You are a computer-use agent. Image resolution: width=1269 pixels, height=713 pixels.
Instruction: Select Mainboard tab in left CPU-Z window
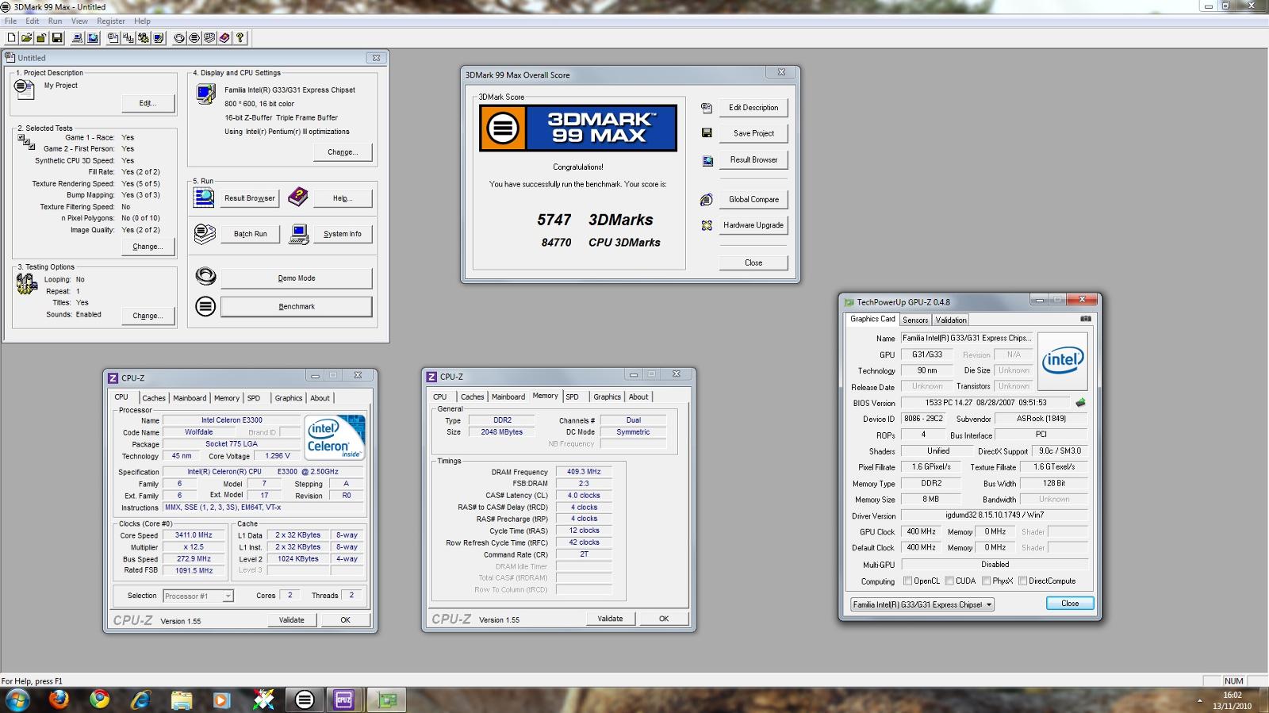click(190, 398)
